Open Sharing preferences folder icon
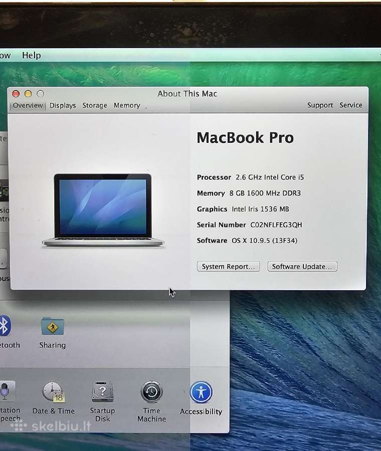 pyautogui.click(x=52, y=326)
